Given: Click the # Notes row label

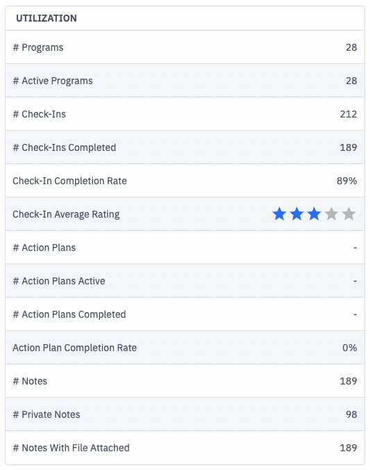Looking at the screenshot, I should [x=30, y=381].
